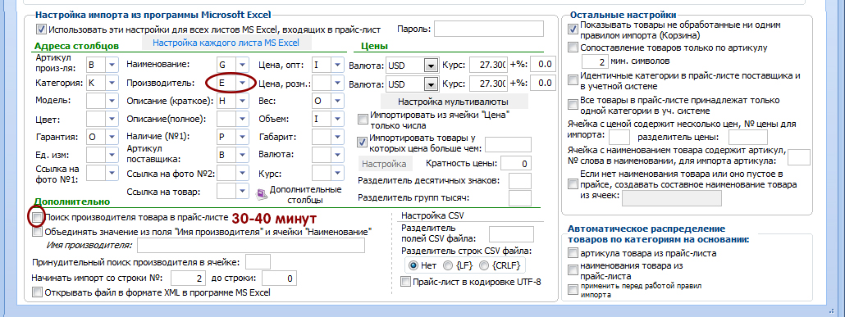Select CSV row separator {LF}
The height and width of the screenshot is (317, 845).
[448, 265]
